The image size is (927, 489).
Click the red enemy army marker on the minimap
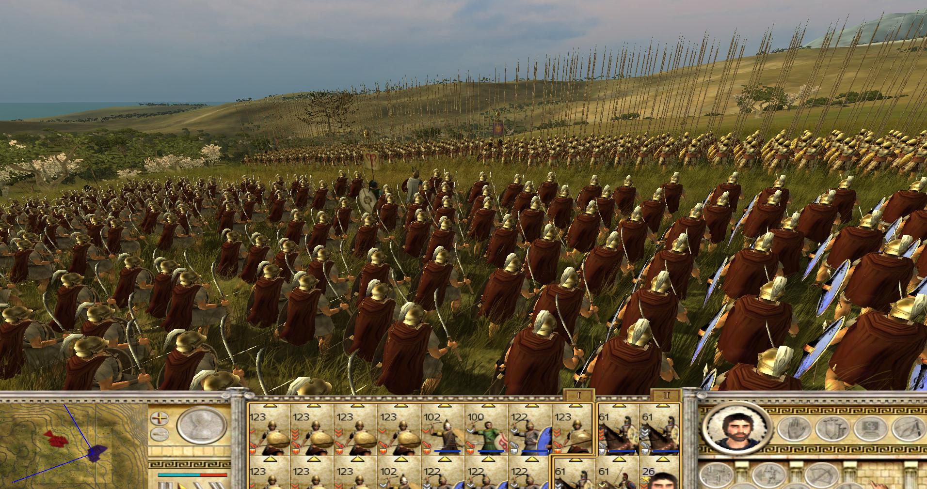pos(57,439)
